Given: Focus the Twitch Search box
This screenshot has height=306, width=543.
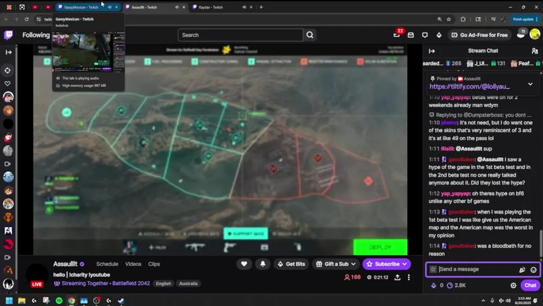Looking at the screenshot, I should [240, 35].
